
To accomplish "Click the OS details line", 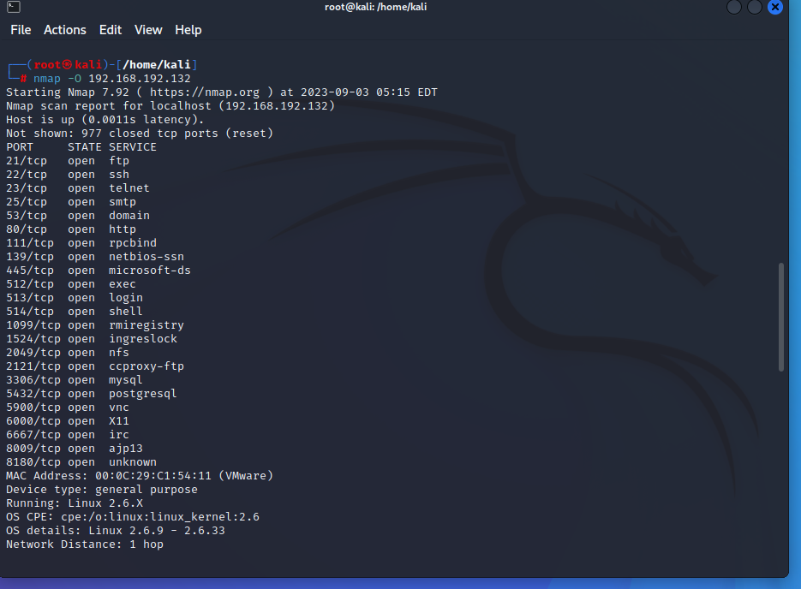I will pos(116,531).
